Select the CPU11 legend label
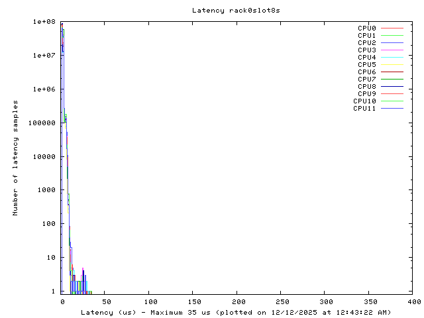This screenshot has height=318, width=424. [x=364, y=109]
